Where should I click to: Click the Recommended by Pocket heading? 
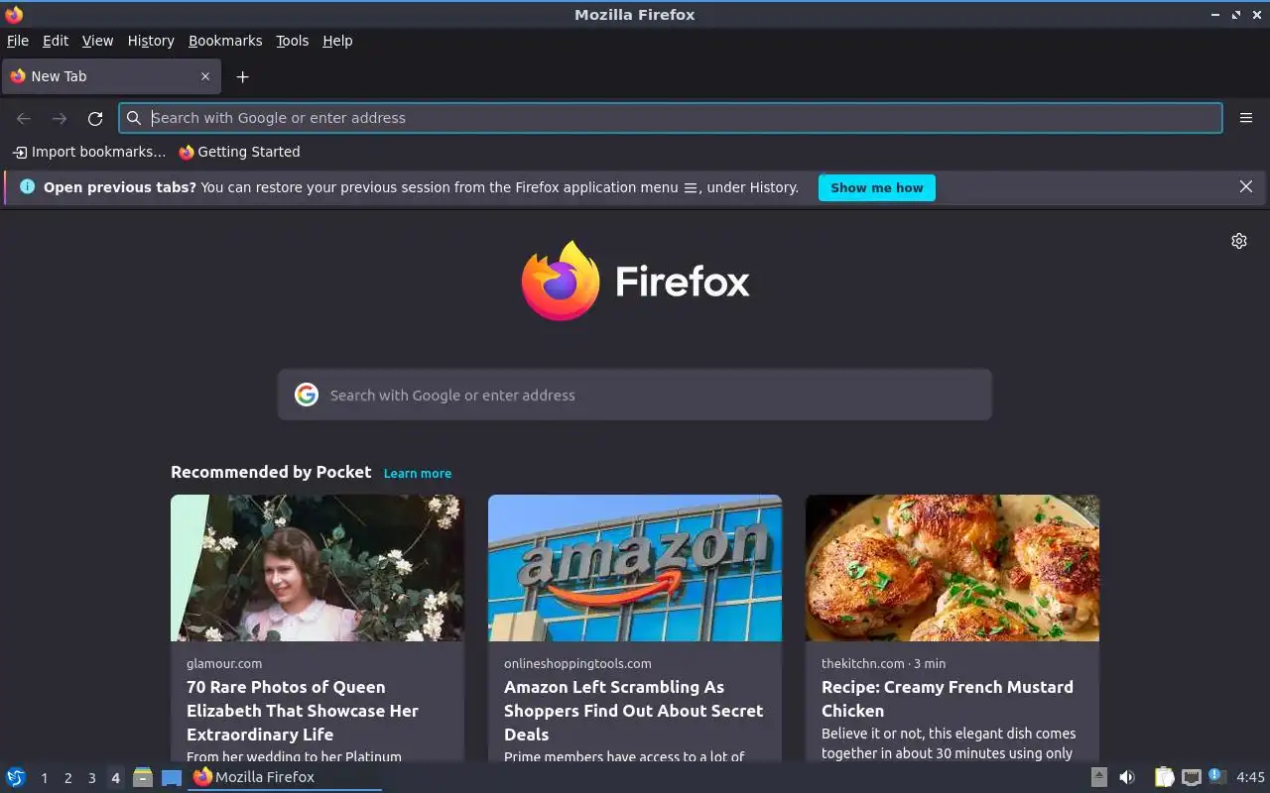pyautogui.click(x=271, y=472)
